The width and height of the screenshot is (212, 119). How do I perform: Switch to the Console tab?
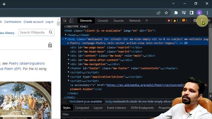click(x=103, y=20)
